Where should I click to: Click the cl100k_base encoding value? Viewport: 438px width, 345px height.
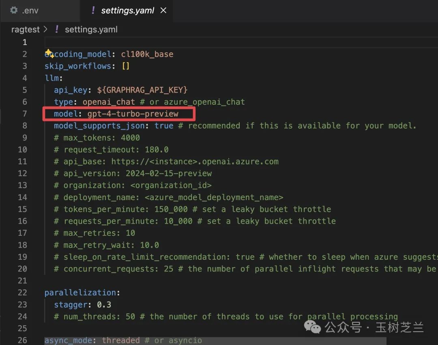pos(147,54)
